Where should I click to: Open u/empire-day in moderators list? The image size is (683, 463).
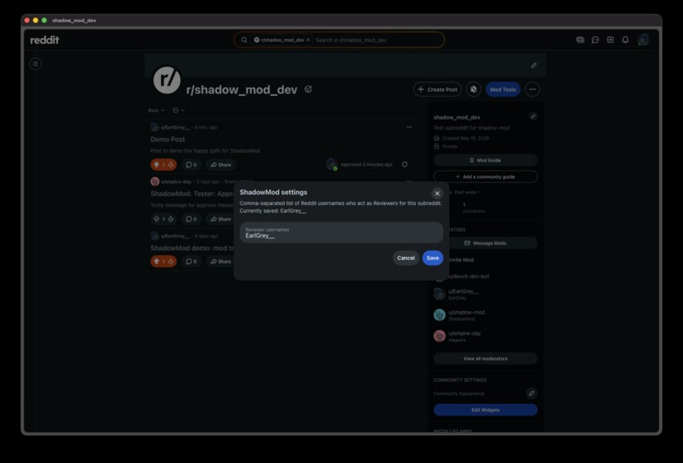point(464,333)
